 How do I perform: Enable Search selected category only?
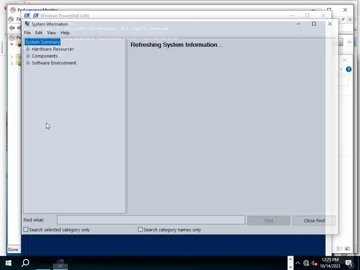click(26, 230)
